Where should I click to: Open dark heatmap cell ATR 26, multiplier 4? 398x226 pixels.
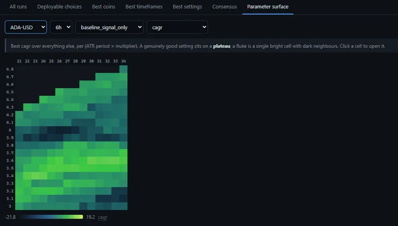coord(59,130)
